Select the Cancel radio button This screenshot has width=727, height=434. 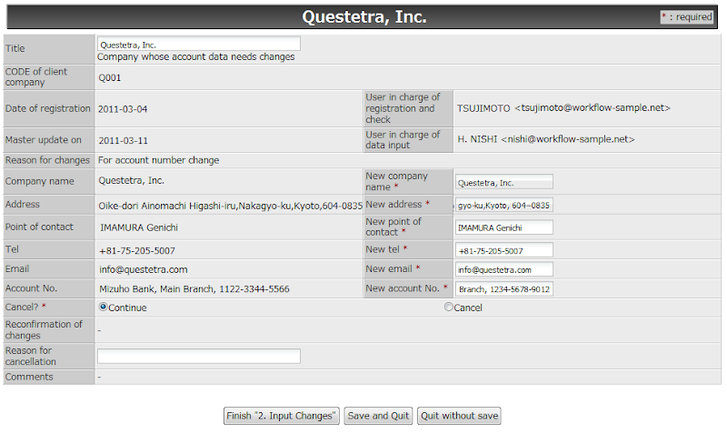pyautogui.click(x=448, y=307)
